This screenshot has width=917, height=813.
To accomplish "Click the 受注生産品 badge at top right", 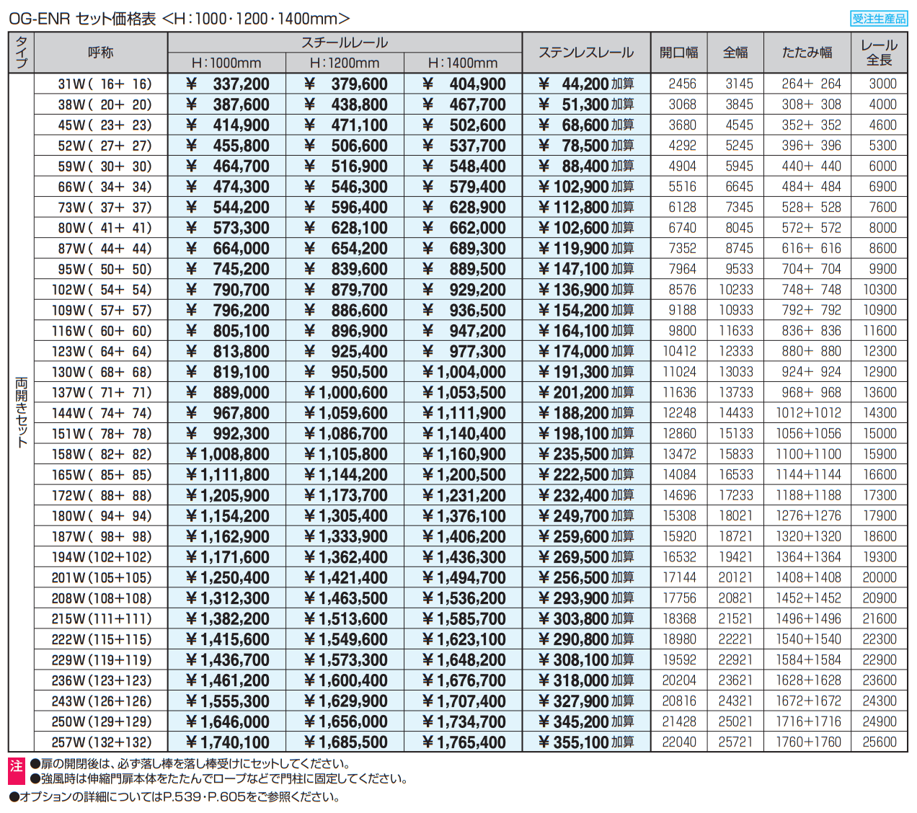I will coord(878,19).
